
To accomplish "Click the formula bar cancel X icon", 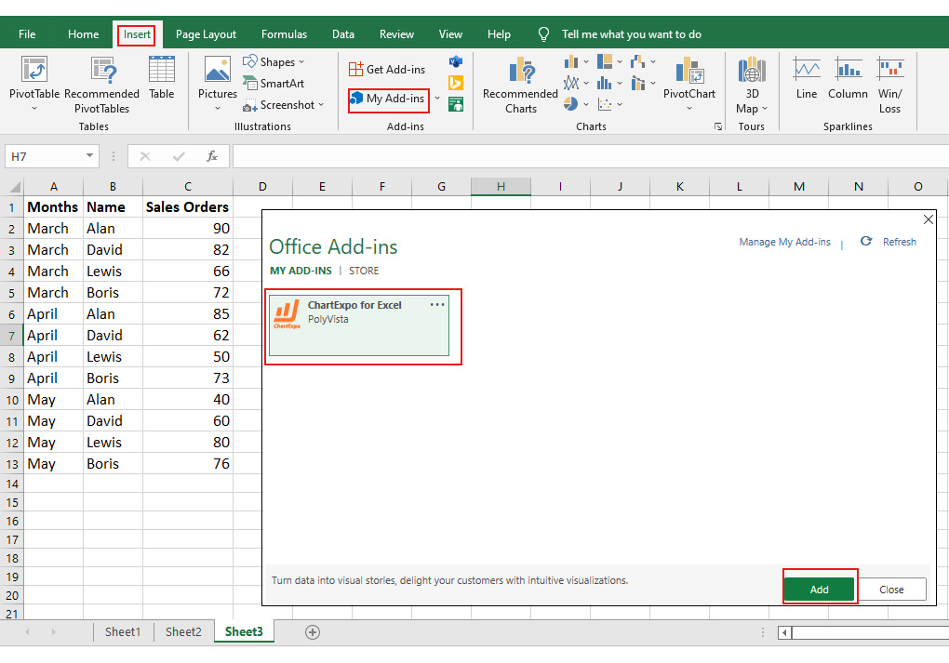I will (x=144, y=156).
